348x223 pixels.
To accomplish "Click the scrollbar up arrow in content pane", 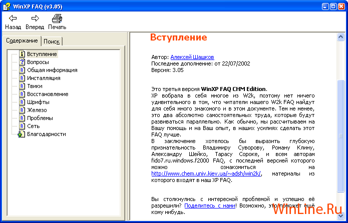I will (x=340, y=36).
